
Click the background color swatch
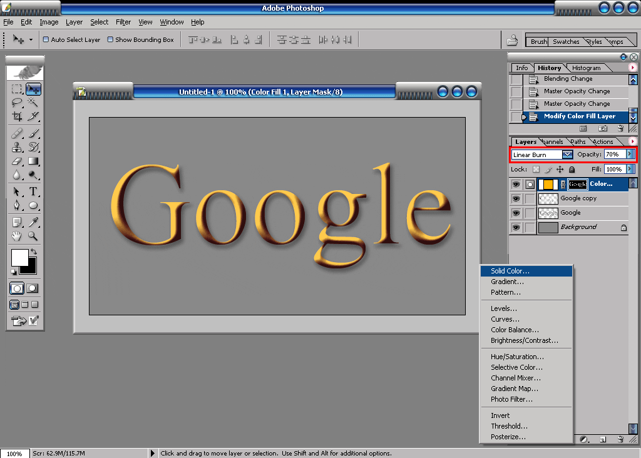[31, 269]
